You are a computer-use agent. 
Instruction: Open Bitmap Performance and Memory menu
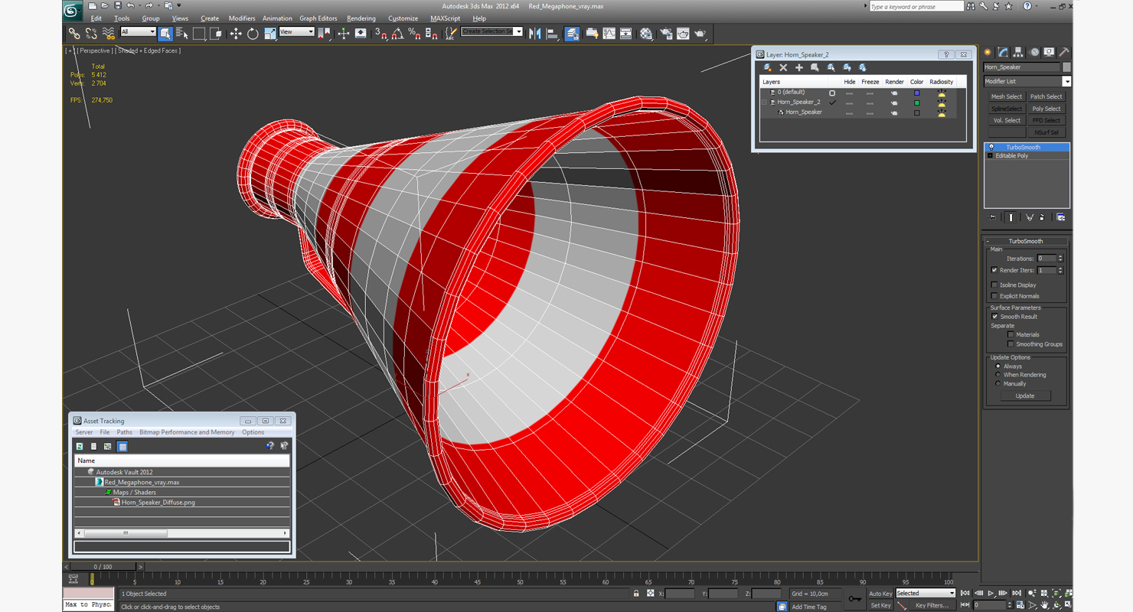coord(187,432)
